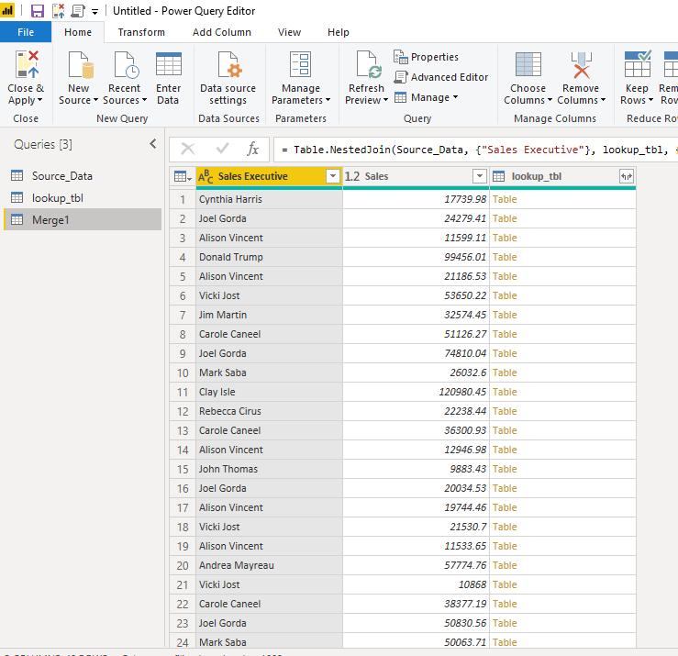678x656 pixels.
Task: Expand the Refresh Preview dropdown arrow
Action: coord(385,100)
